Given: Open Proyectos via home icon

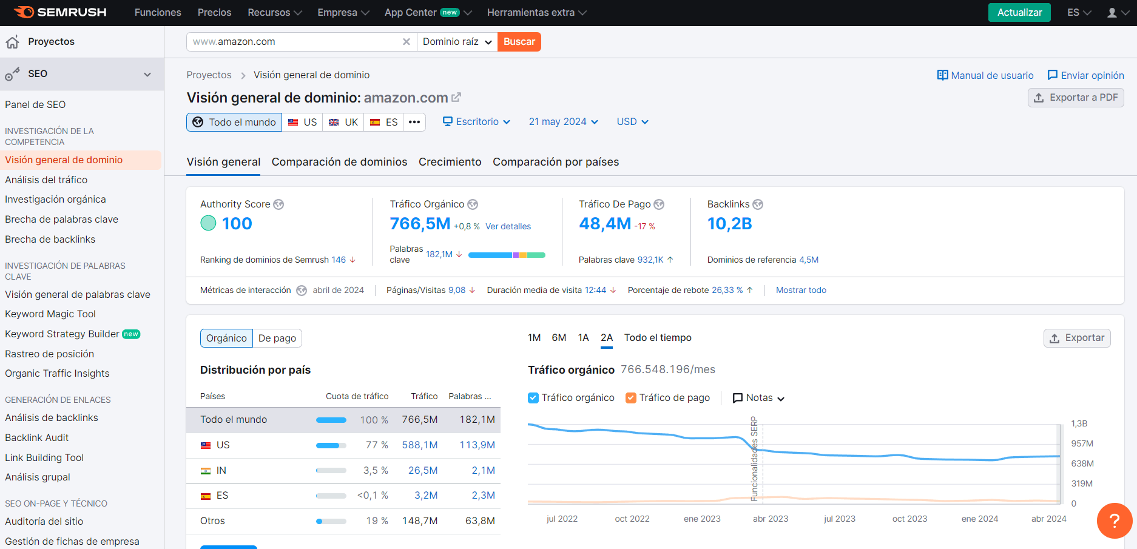Looking at the screenshot, I should pyautogui.click(x=12, y=41).
